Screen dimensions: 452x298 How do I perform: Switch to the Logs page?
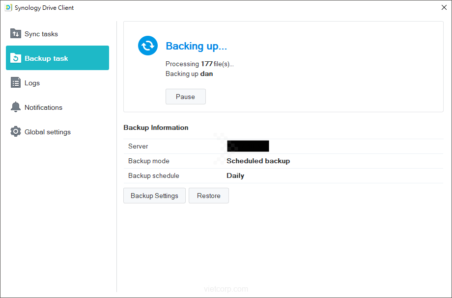coord(32,83)
